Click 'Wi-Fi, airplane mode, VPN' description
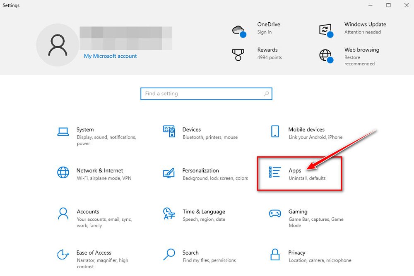Screen dimensions: 414x276 104,178
